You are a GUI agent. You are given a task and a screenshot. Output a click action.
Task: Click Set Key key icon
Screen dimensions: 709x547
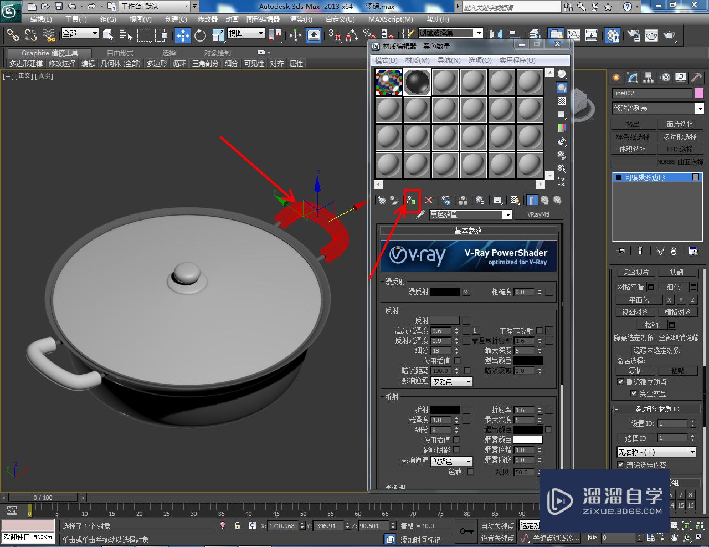point(466,531)
